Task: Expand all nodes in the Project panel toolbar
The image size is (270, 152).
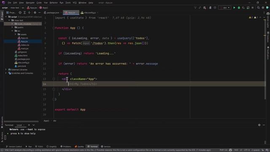Action: (x=24, y=13)
